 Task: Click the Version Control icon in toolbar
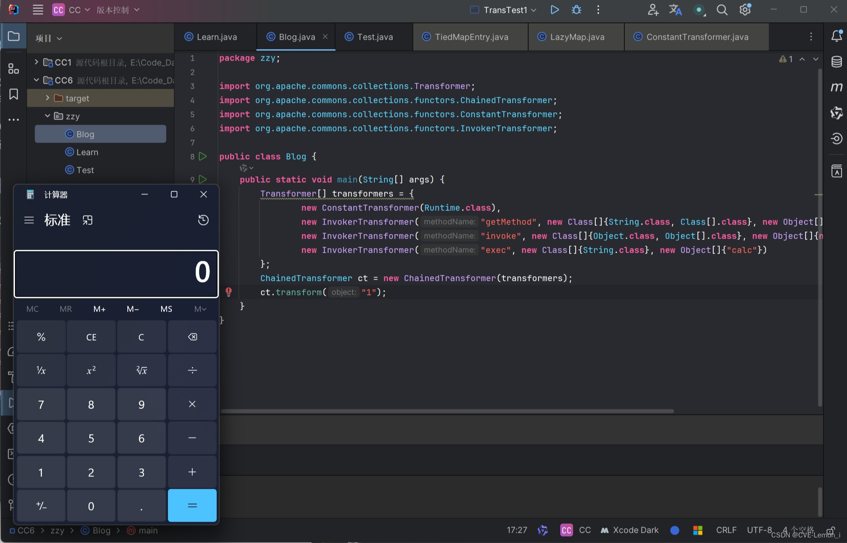[x=114, y=10]
